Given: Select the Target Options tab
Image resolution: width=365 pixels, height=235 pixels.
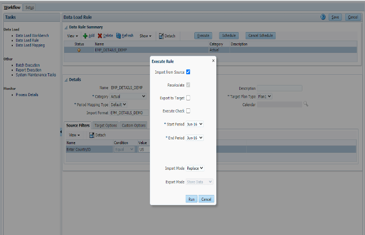Looking at the screenshot, I should click(105, 126).
